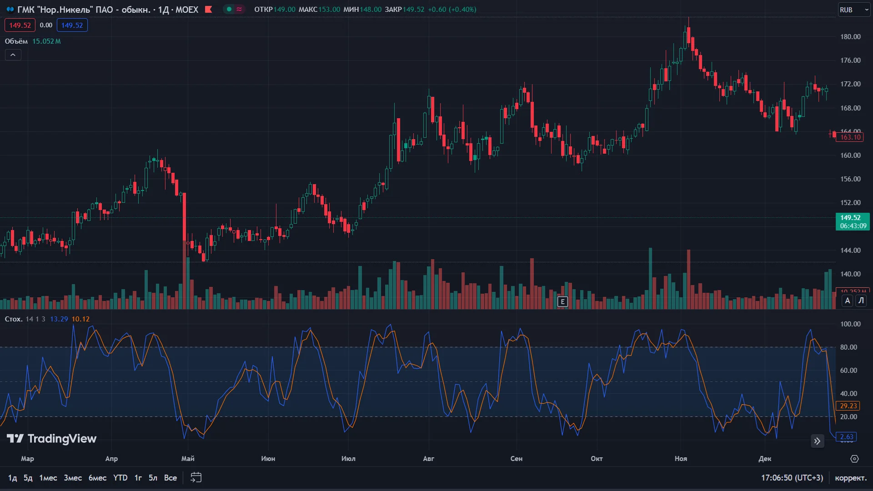Toggle auto scale button A
Screen dimensions: 873x491
pos(848,301)
